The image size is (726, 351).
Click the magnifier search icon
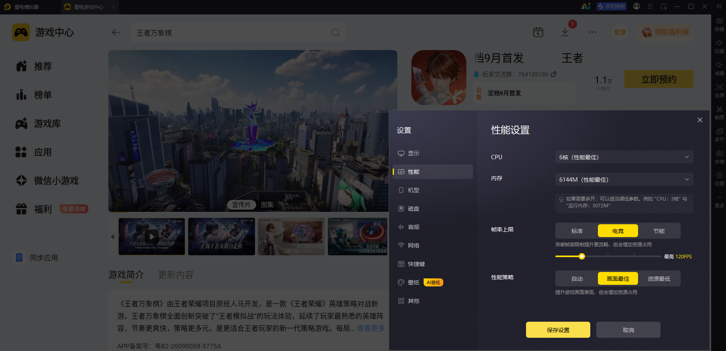coord(335,32)
